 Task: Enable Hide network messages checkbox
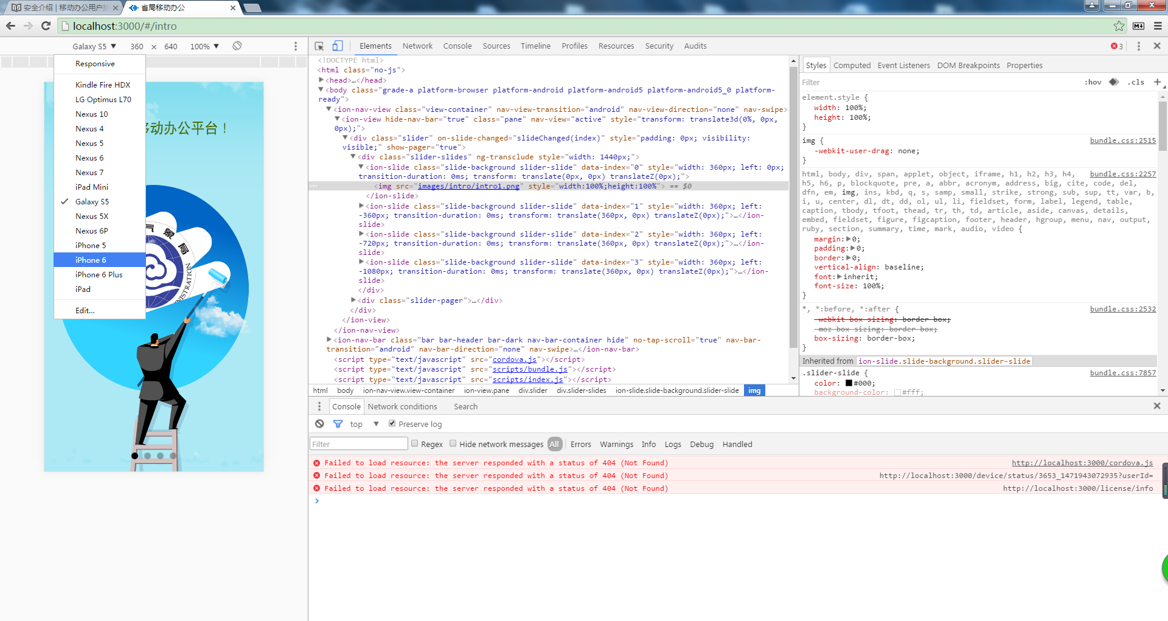(x=453, y=443)
